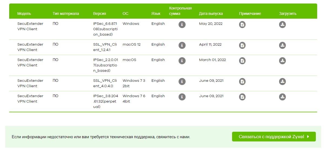Image resolution: width=335 pixels, height=149 pixels.
Task: Download the IPSec_6.6.87.108 Windows client
Action: (x=282, y=25)
